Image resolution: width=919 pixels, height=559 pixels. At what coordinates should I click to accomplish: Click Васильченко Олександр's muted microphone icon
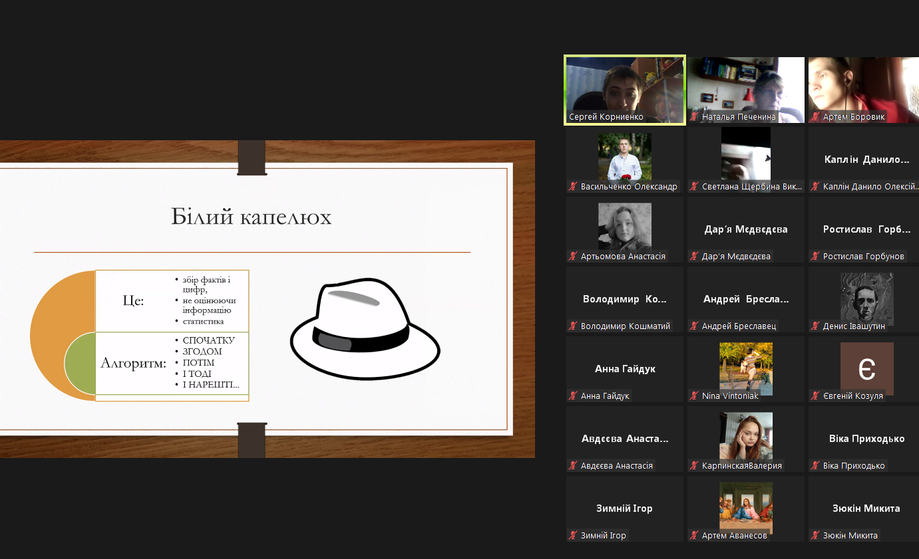pyautogui.click(x=573, y=187)
